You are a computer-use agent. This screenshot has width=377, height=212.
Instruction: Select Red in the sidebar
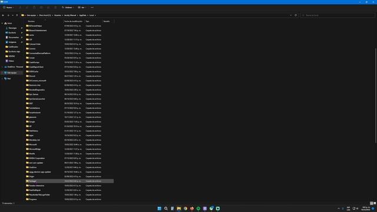coord(9,78)
